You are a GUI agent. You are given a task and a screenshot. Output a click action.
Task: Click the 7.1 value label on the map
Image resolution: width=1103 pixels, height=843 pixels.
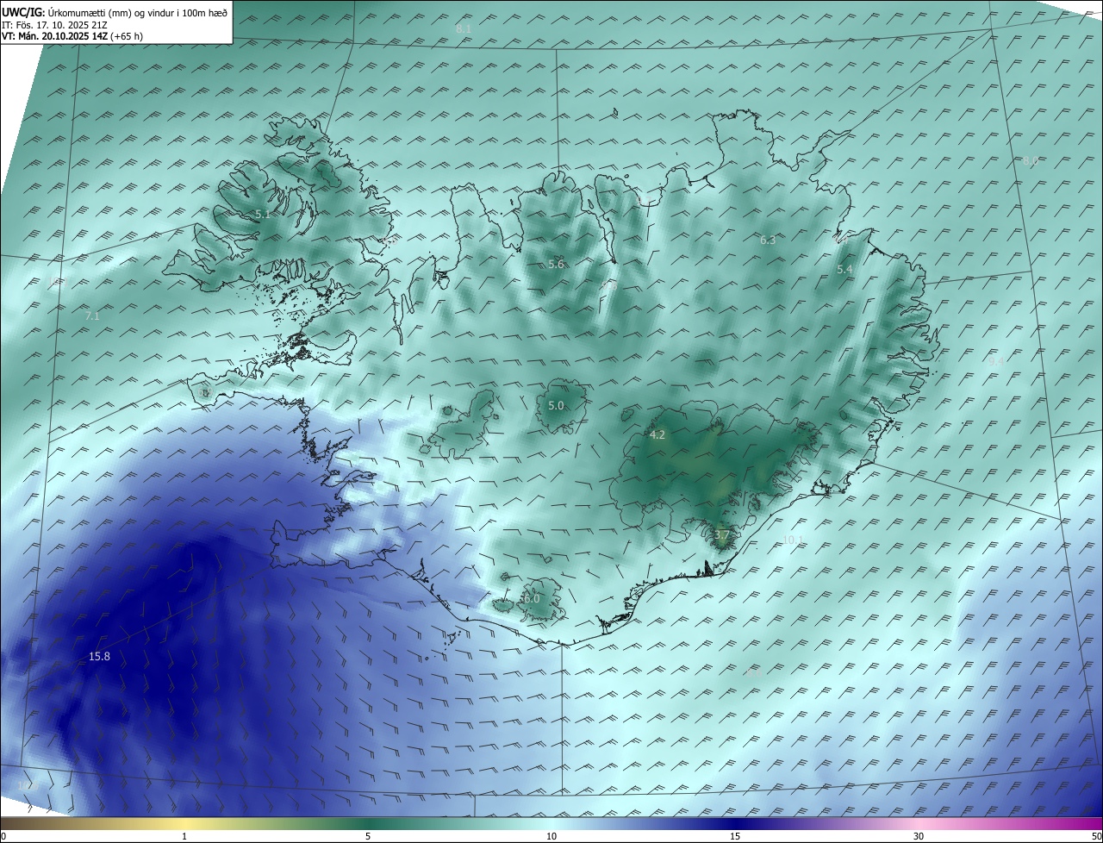tap(92, 316)
